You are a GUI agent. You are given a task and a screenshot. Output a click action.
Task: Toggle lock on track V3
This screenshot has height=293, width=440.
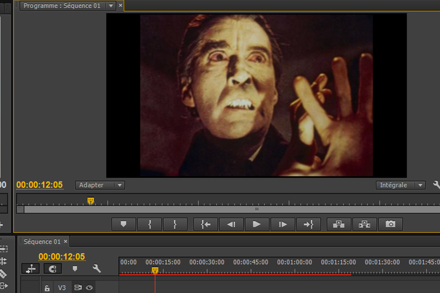point(47,288)
